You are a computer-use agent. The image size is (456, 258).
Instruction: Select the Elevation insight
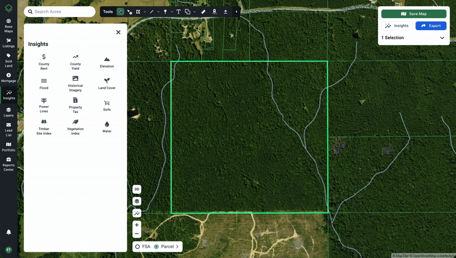point(107,62)
